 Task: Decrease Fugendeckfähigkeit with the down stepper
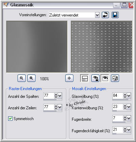(125, 131)
